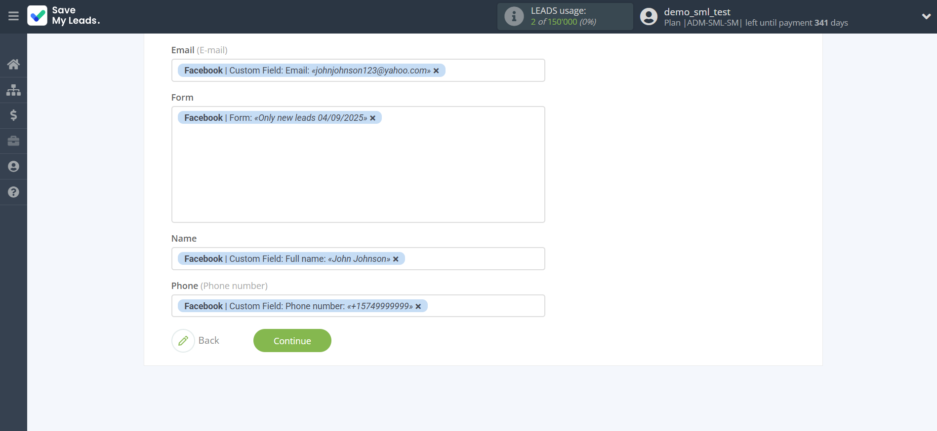Screen dimensions: 937x431
Task: Remove the Phone number tag
Action: pyautogui.click(x=418, y=307)
